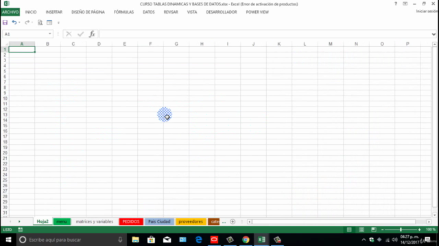The height and width of the screenshot is (246, 439).
Task: Expand the Name Box dropdown
Action: tap(50, 33)
